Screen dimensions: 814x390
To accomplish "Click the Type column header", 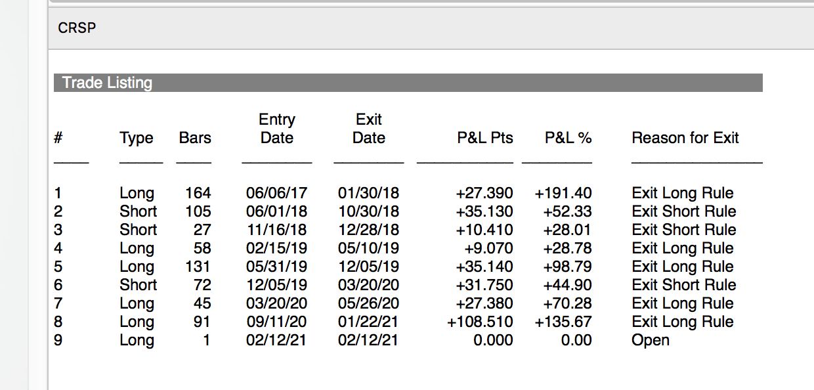I will tap(137, 138).
